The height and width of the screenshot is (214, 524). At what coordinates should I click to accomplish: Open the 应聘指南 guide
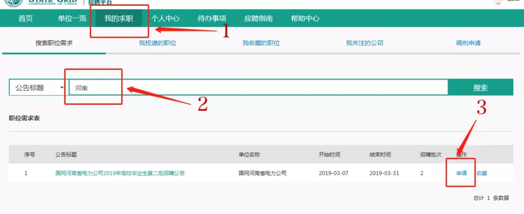(258, 18)
